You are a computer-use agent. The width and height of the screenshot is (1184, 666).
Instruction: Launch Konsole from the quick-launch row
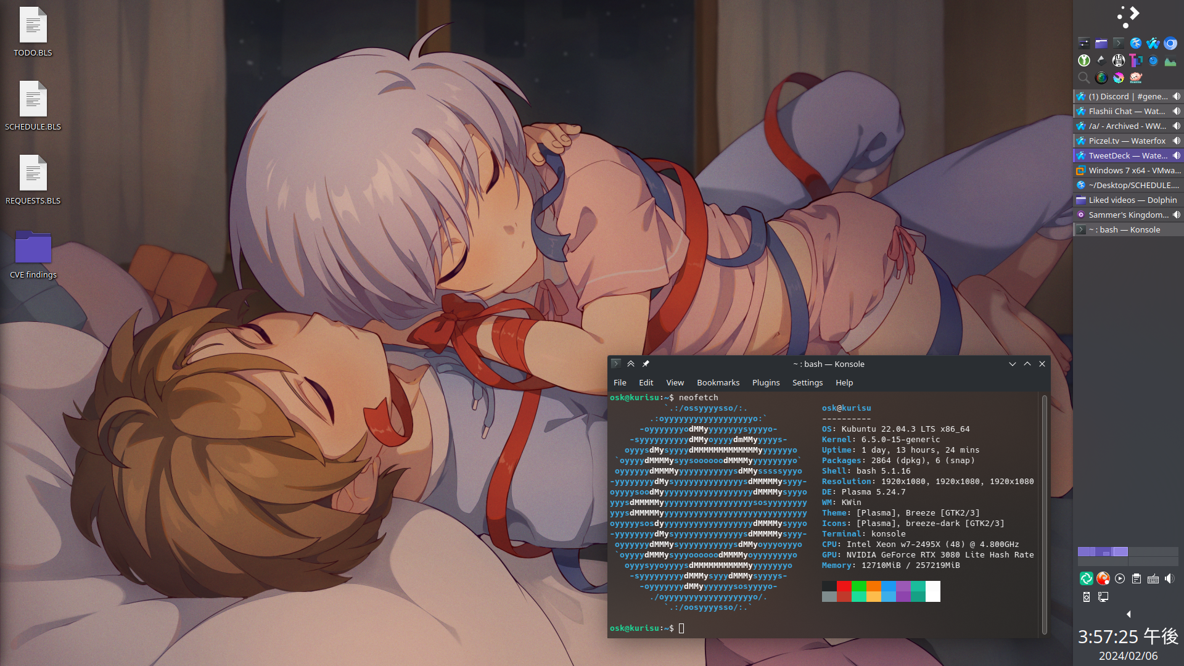(x=1119, y=43)
